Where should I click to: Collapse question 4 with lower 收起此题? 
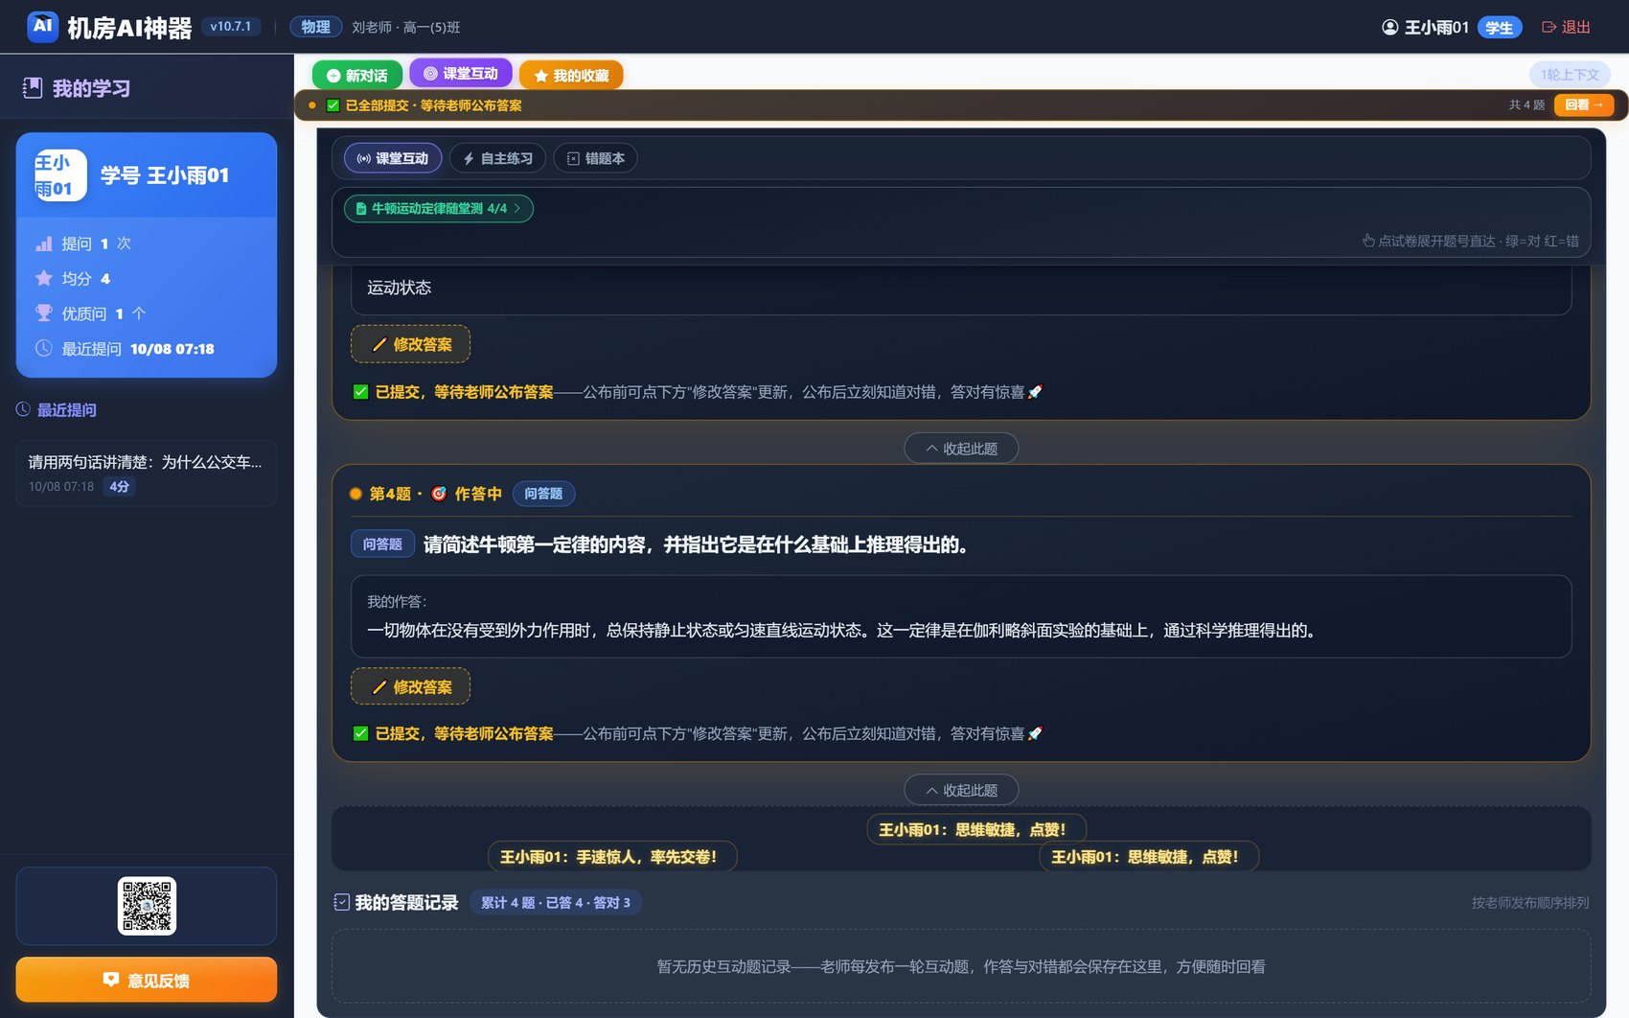961,790
